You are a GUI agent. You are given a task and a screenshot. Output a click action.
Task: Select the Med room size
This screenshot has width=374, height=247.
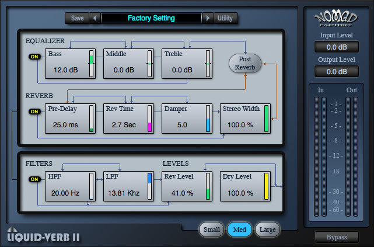pyautogui.click(x=239, y=229)
